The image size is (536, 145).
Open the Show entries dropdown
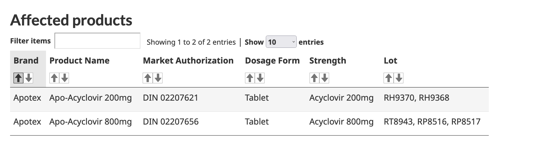[x=281, y=42]
